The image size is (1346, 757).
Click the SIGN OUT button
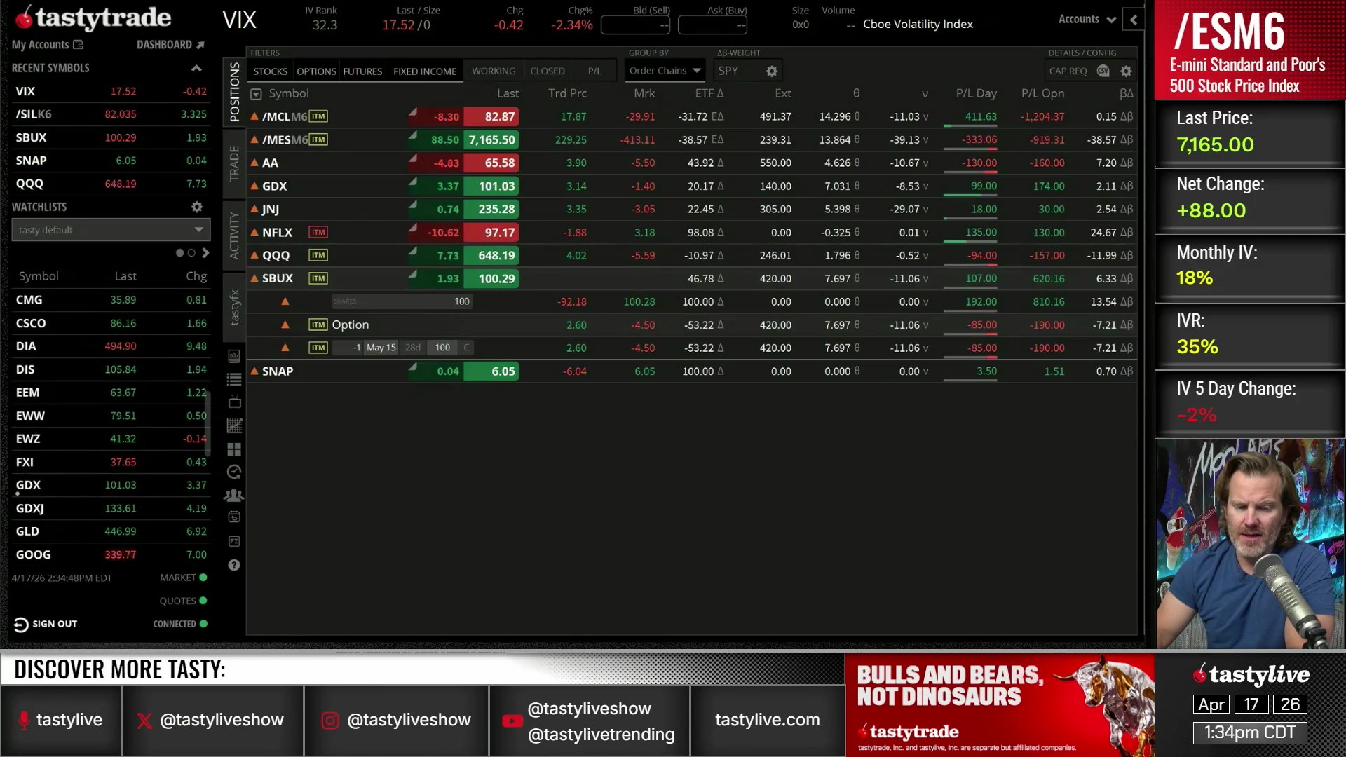(46, 624)
